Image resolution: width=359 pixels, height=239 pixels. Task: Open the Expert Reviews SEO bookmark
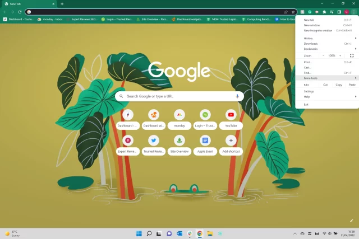pyautogui.click(x=82, y=19)
